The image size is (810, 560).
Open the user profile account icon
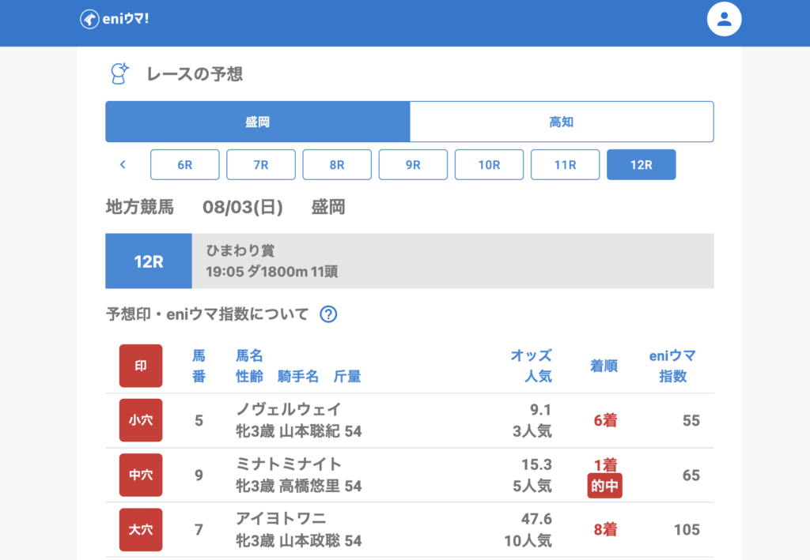pyautogui.click(x=723, y=20)
